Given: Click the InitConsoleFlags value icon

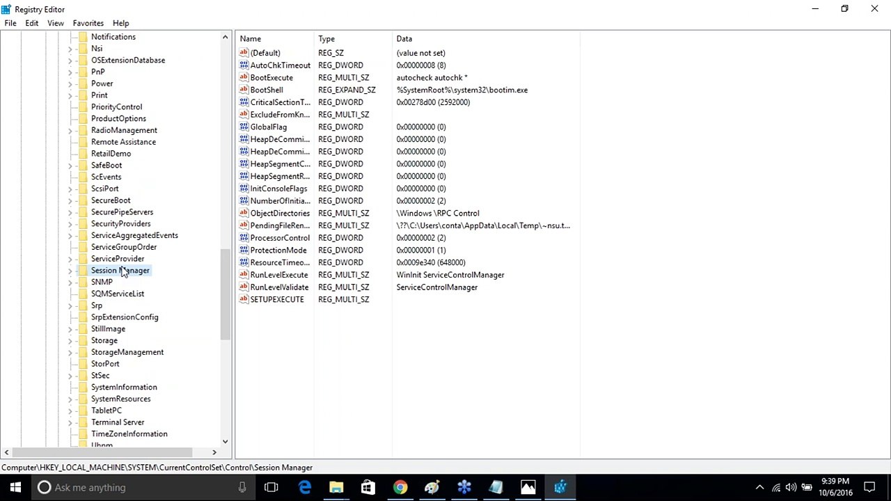Looking at the screenshot, I should pyautogui.click(x=244, y=189).
